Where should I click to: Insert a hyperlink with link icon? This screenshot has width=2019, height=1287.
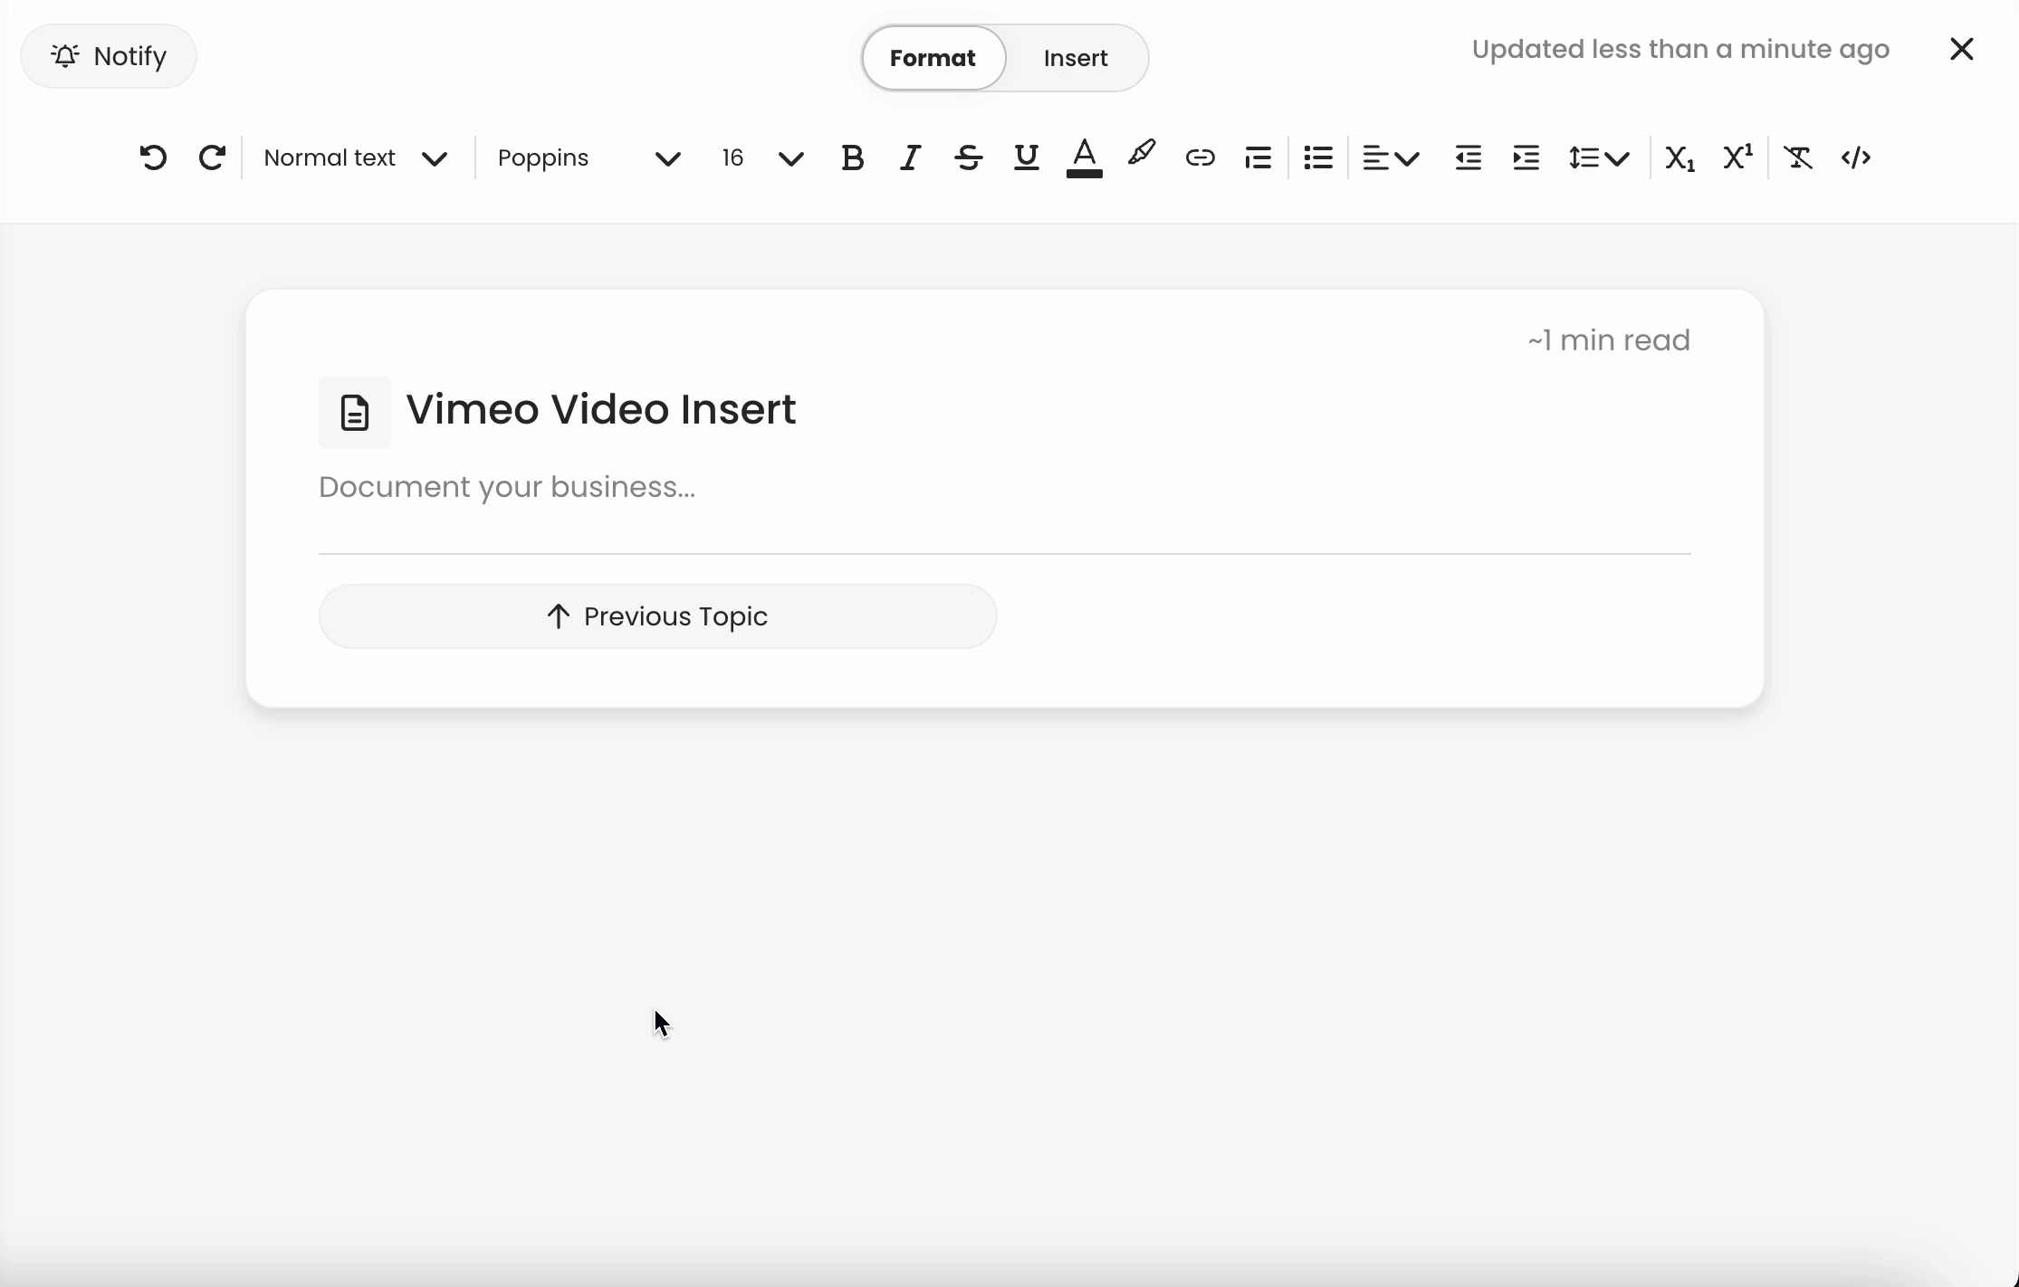pos(1200,157)
